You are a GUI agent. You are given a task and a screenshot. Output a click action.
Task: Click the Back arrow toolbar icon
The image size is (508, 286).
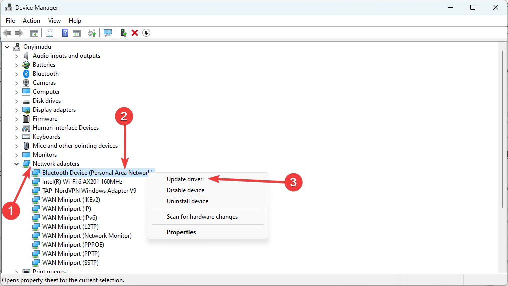(x=7, y=33)
